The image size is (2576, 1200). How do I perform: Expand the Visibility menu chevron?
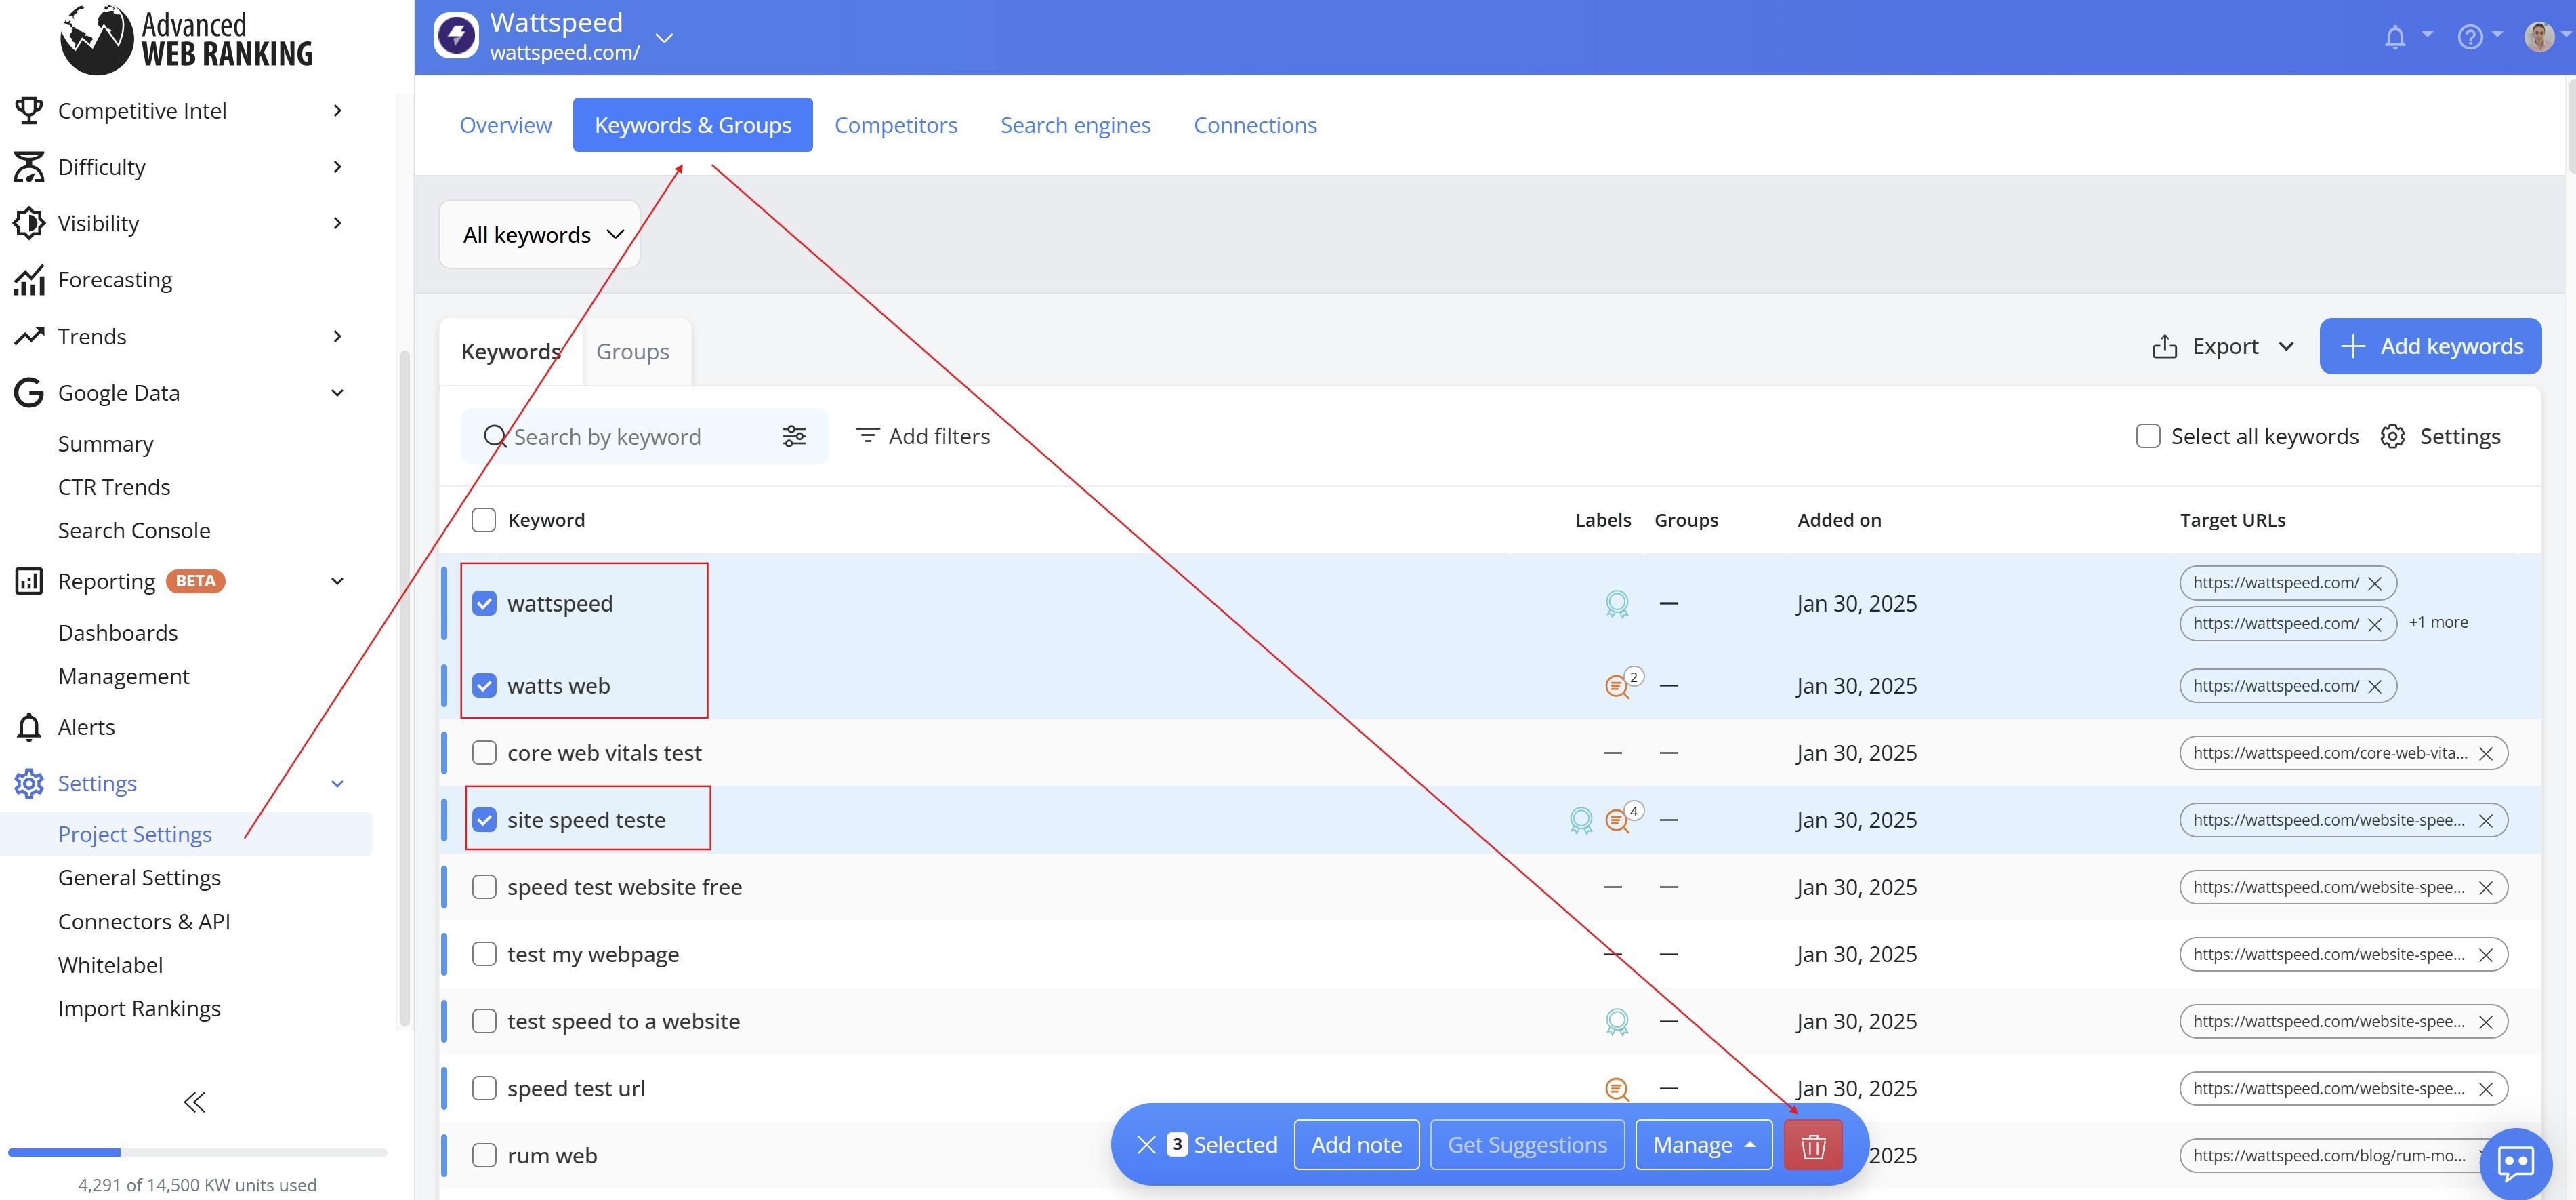pos(338,223)
